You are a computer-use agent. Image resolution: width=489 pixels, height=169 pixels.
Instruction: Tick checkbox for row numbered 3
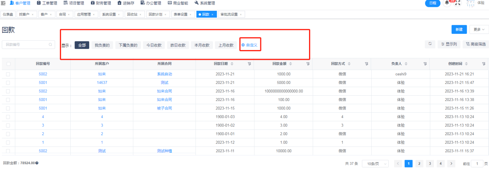click(x=8, y=125)
